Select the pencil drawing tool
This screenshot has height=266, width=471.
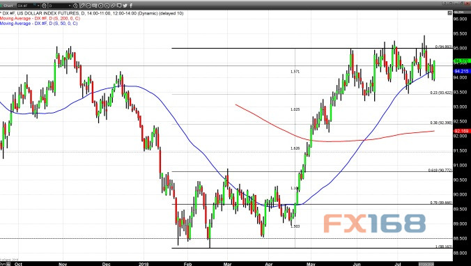point(82,6)
